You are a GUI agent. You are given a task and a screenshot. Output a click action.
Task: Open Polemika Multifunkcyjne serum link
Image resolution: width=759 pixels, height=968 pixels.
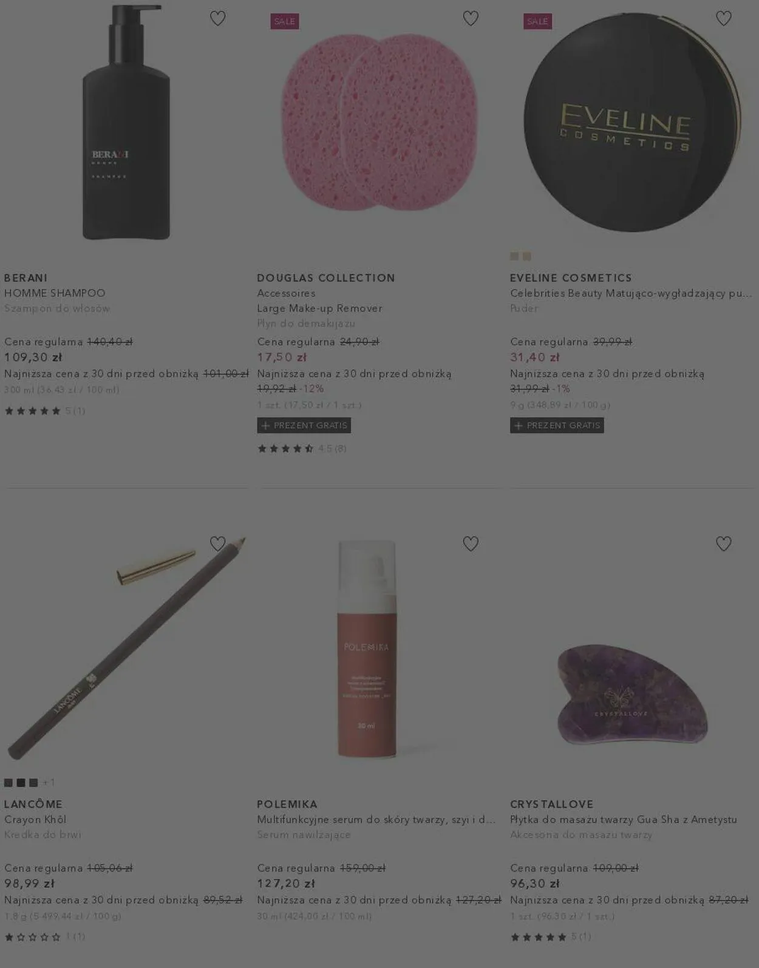tap(376, 820)
